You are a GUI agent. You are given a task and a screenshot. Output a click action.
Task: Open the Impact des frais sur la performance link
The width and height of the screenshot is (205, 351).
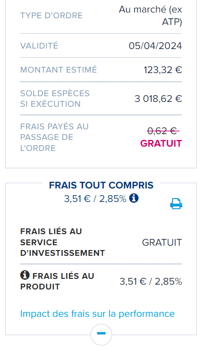(x=97, y=313)
